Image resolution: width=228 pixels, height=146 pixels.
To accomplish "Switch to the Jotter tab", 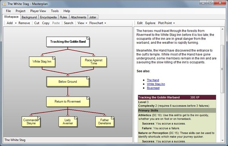I will click(x=93, y=17).
